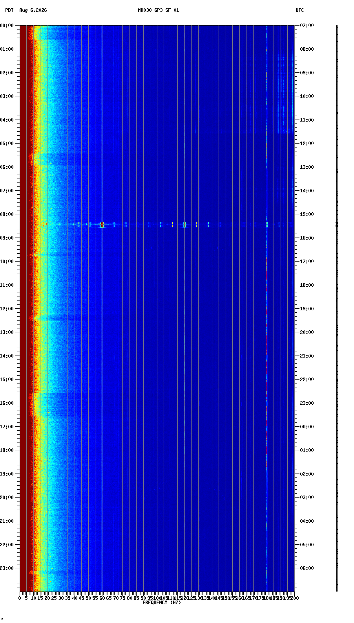This screenshot has width=354, height=623.
Task: Click the 12:00 PDT time label
Action: pyautogui.click(x=7, y=309)
